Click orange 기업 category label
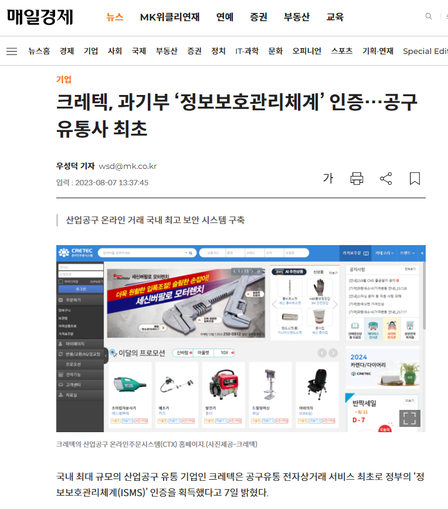Image resolution: width=448 pixels, height=509 pixels. pyautogui.click(x=64, y=79)
